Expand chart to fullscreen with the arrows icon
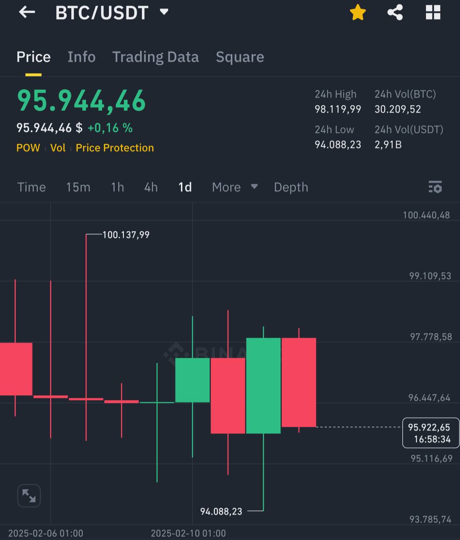This screenshot has height=540, width=460. tap(29, 496)
